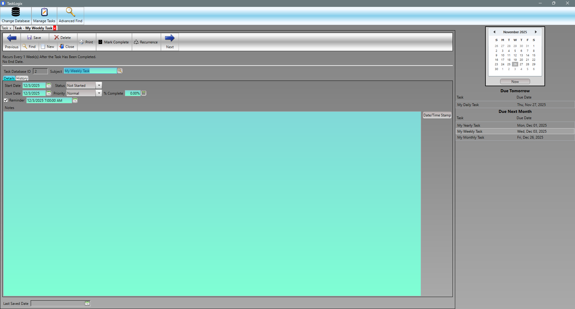575x309 pixels.
Task: Mark Complete the weekly task
Action: click(x=114, y=42)
